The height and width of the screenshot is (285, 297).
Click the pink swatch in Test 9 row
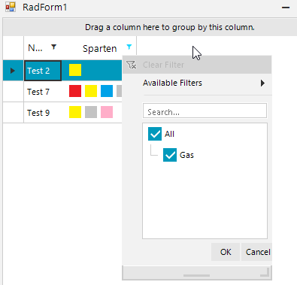tap(107, 112)
